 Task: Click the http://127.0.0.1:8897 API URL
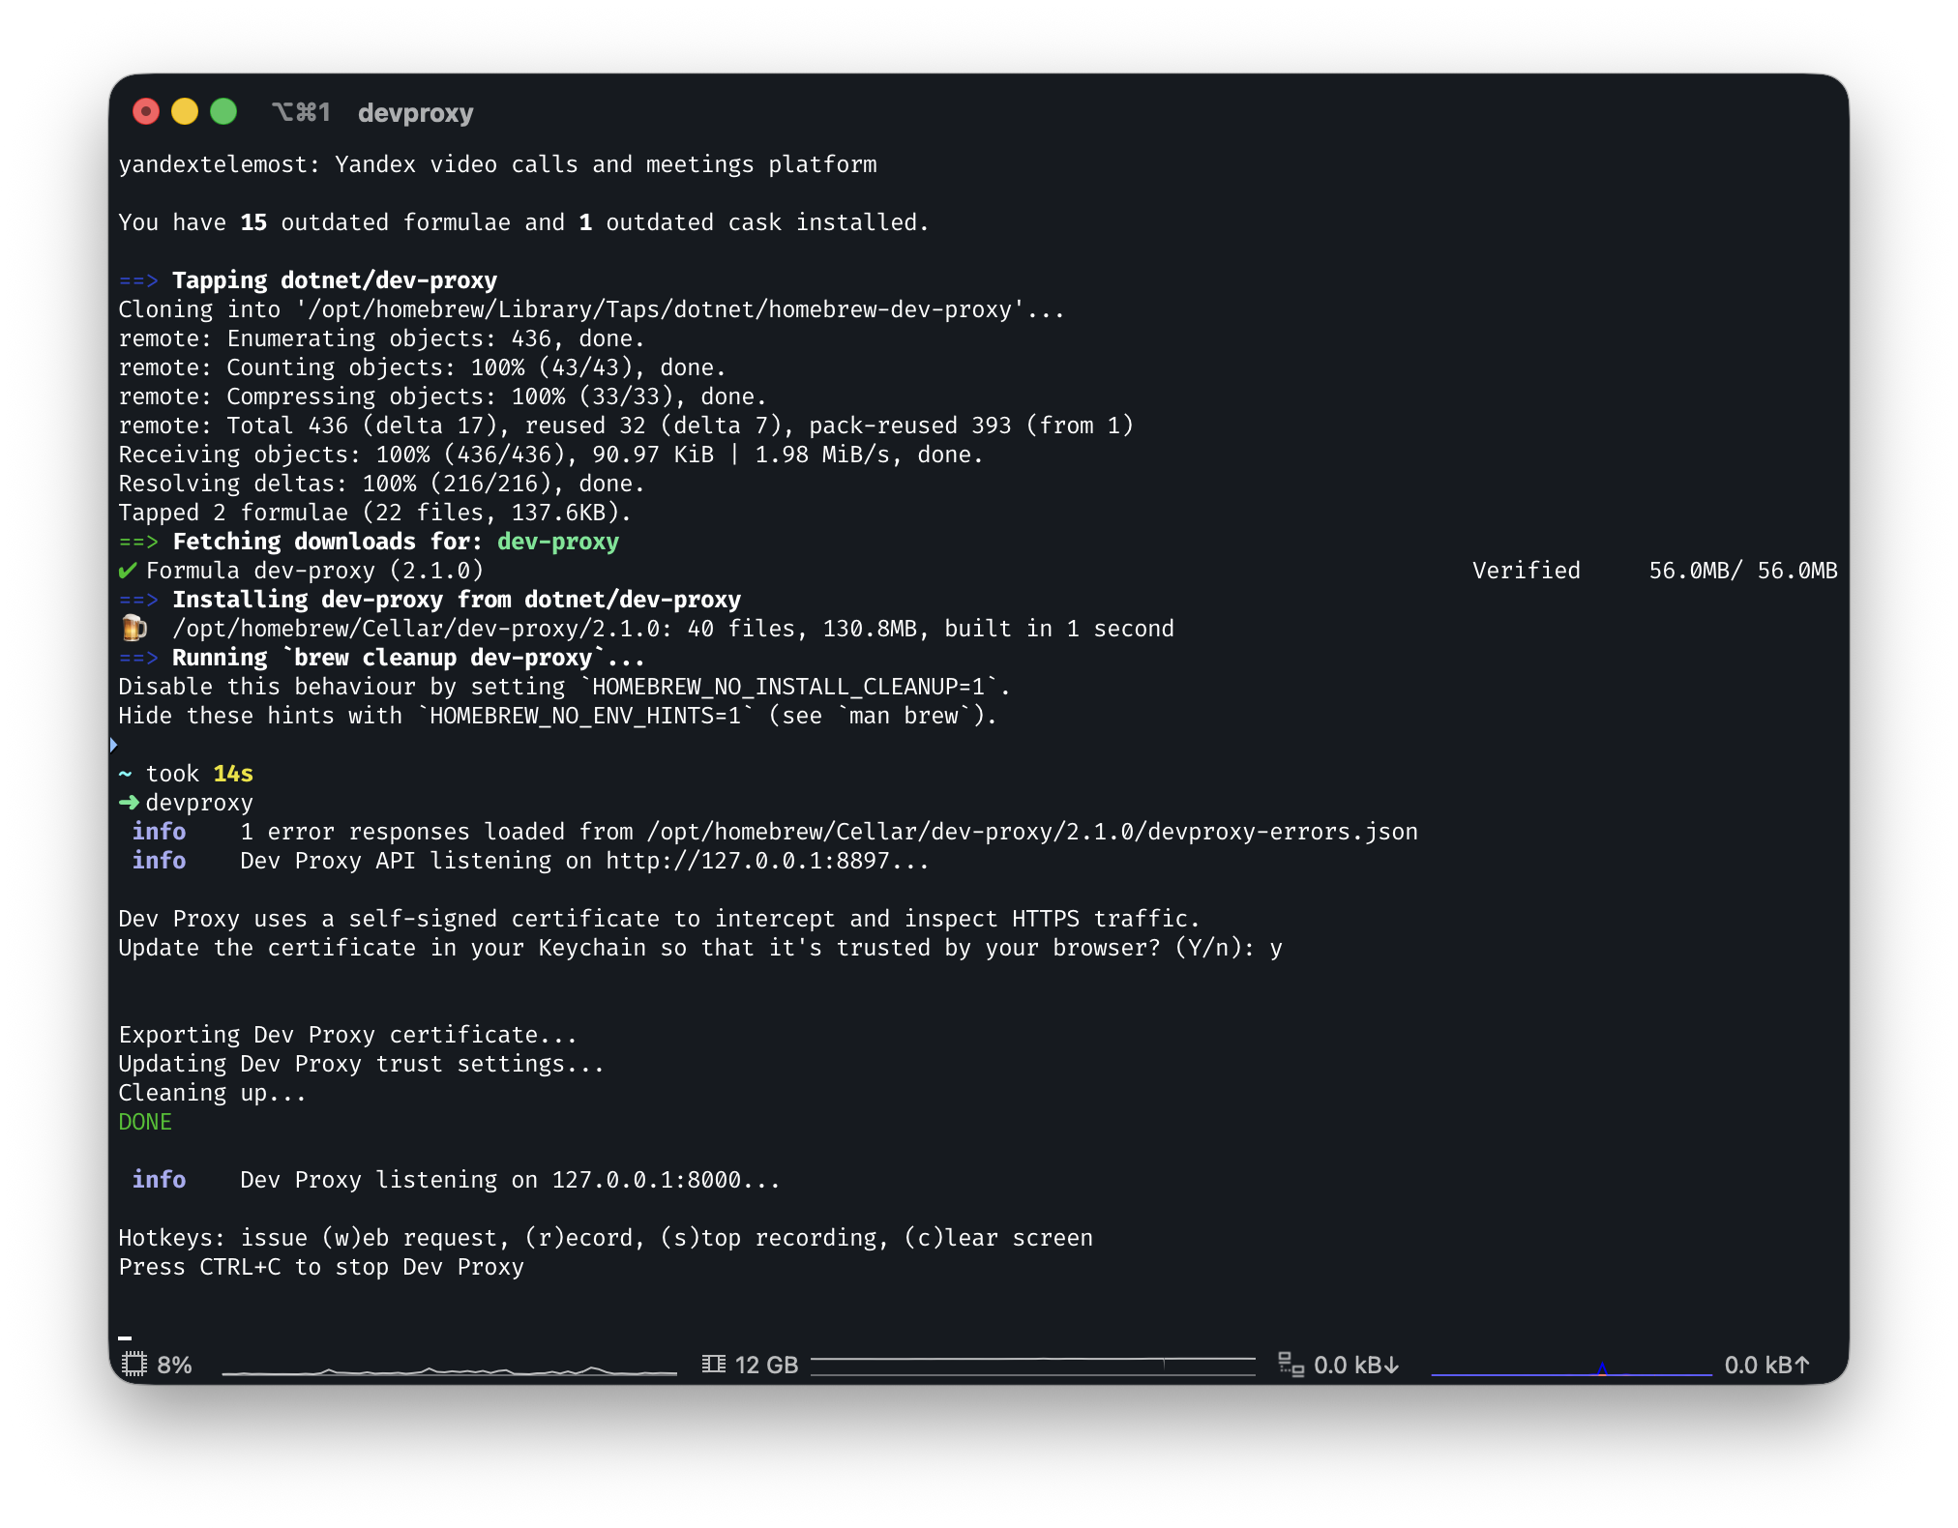pyautogui.click(x=747, y=861)
